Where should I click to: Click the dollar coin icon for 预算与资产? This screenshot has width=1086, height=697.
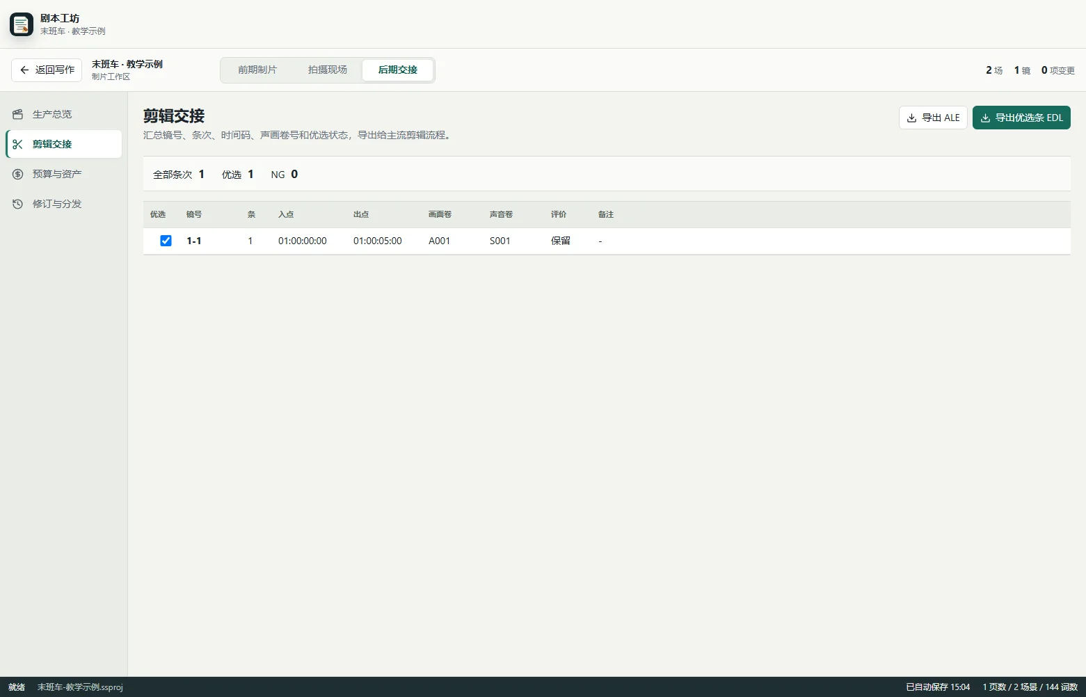pyautogui.click(x=18, y=174)
